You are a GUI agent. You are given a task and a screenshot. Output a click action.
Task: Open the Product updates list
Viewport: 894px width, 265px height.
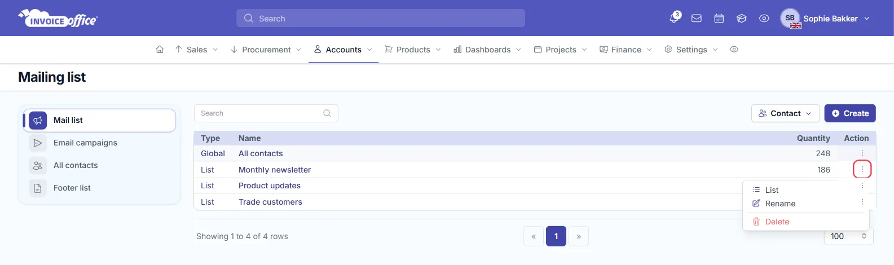pyautogui.click(x=270, y=185)
